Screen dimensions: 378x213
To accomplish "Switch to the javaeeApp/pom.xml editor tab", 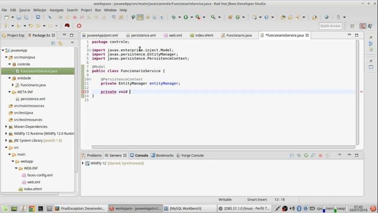I will pos(100,35).
